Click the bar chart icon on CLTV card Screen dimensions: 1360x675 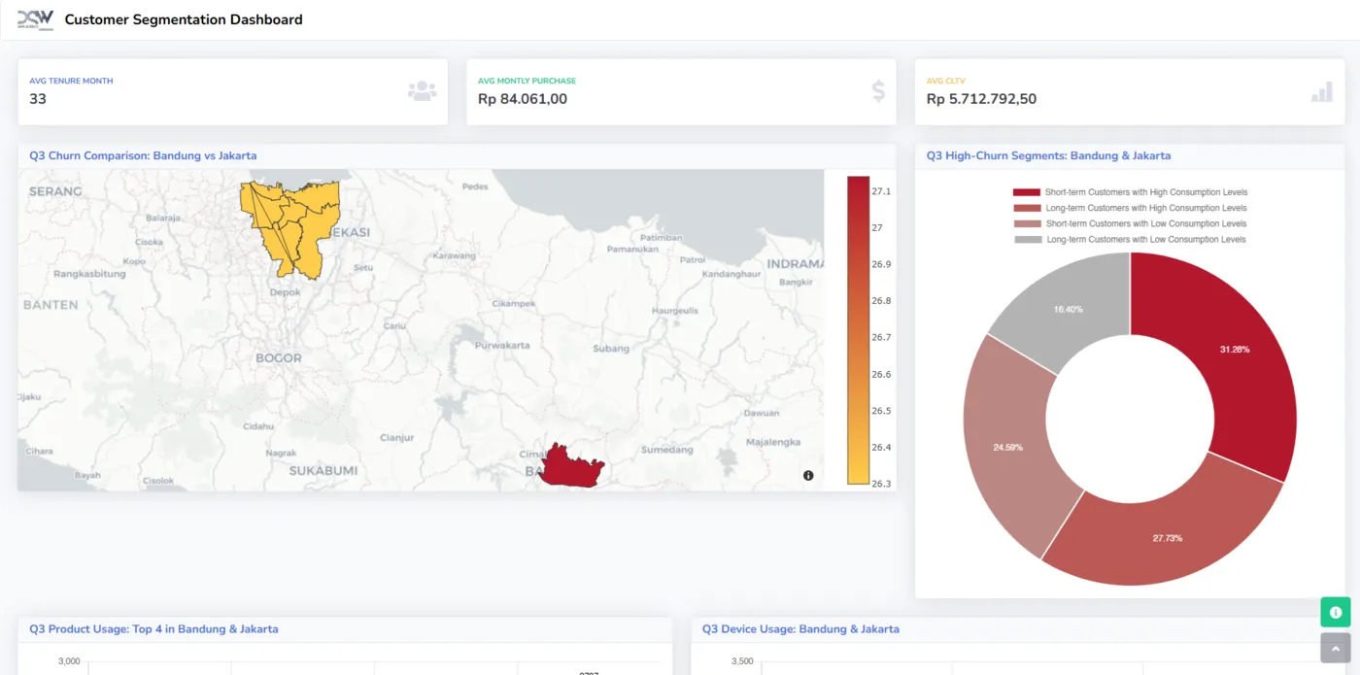[x=1322, y=91]
